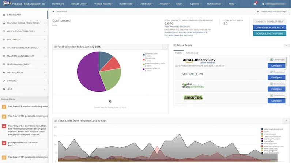291x163 pixels.
Task: Open the Amazon top navigation dropdown
Action: pyautogui.click(x=165, y=4)
